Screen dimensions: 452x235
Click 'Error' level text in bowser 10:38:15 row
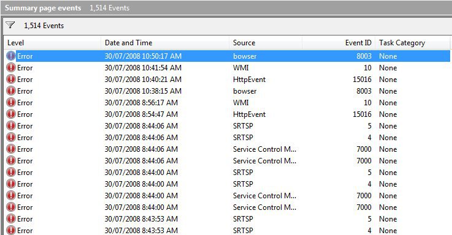[25, 91]
